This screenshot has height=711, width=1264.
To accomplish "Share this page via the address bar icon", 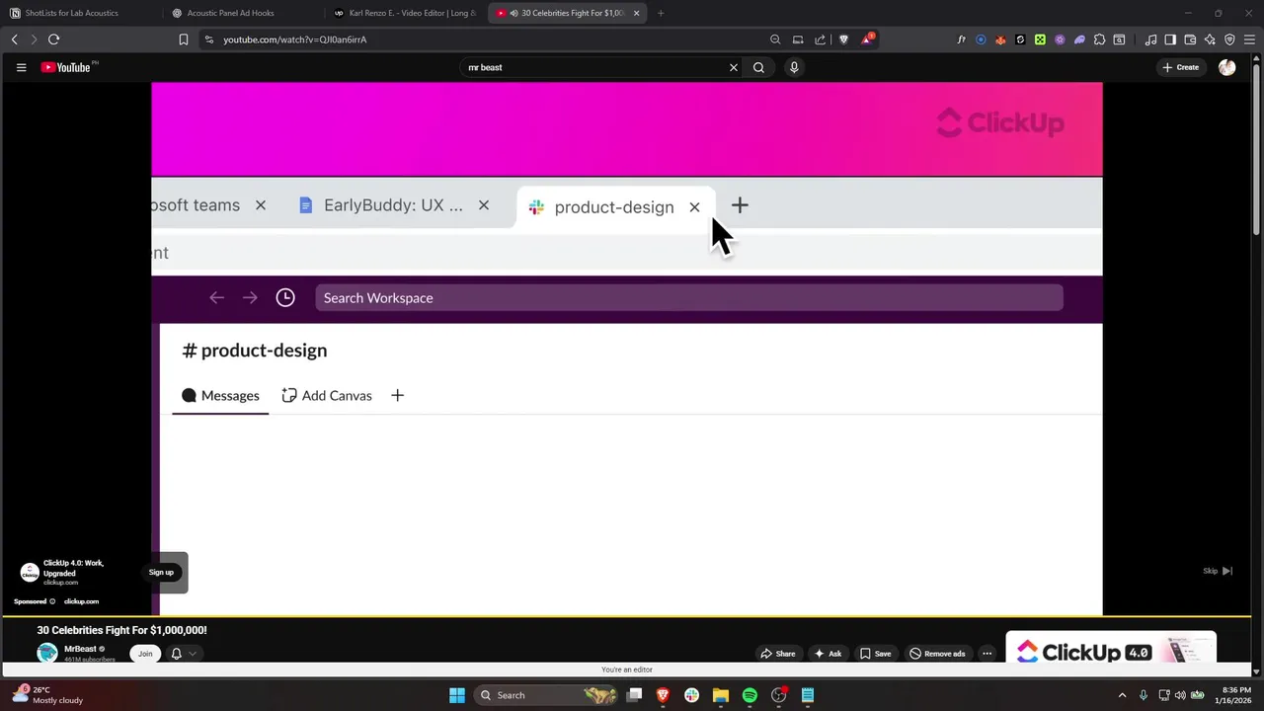I will 821,39.
